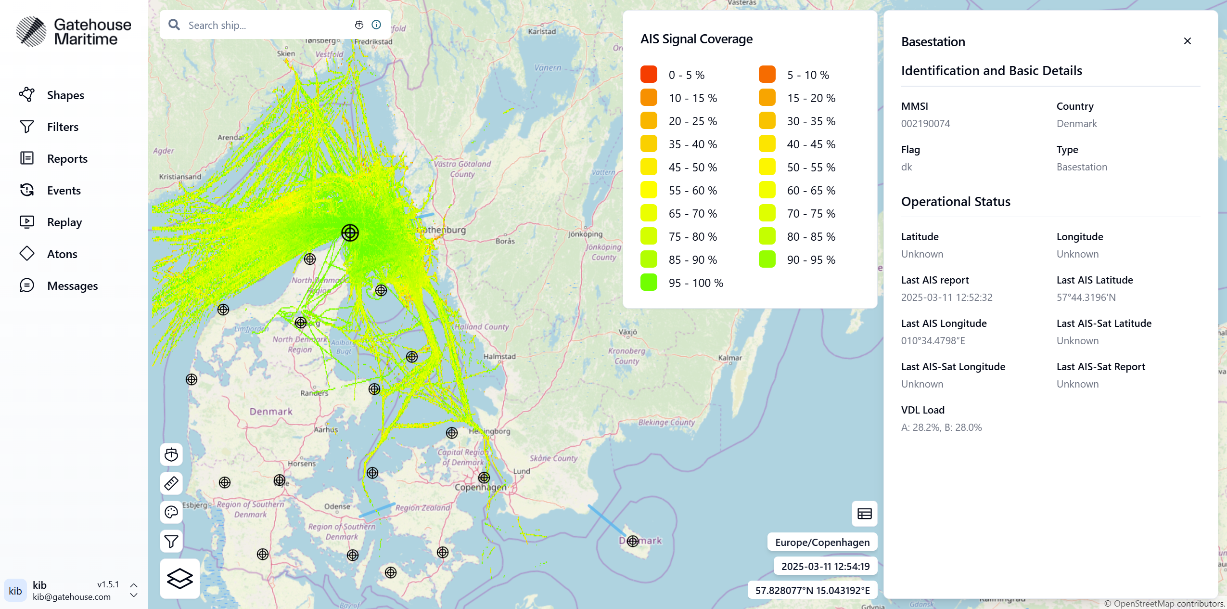The image size is (1227, 609).
Task: Expand the kib user account menu
Action: tap(134, 590)
